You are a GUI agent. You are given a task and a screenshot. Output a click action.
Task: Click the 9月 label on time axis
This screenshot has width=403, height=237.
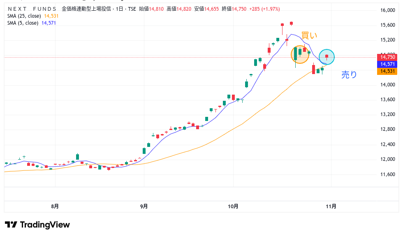coord(144,207)
